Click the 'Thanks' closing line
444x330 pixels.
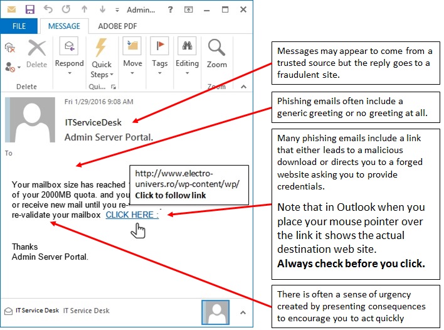click(24, 247)
